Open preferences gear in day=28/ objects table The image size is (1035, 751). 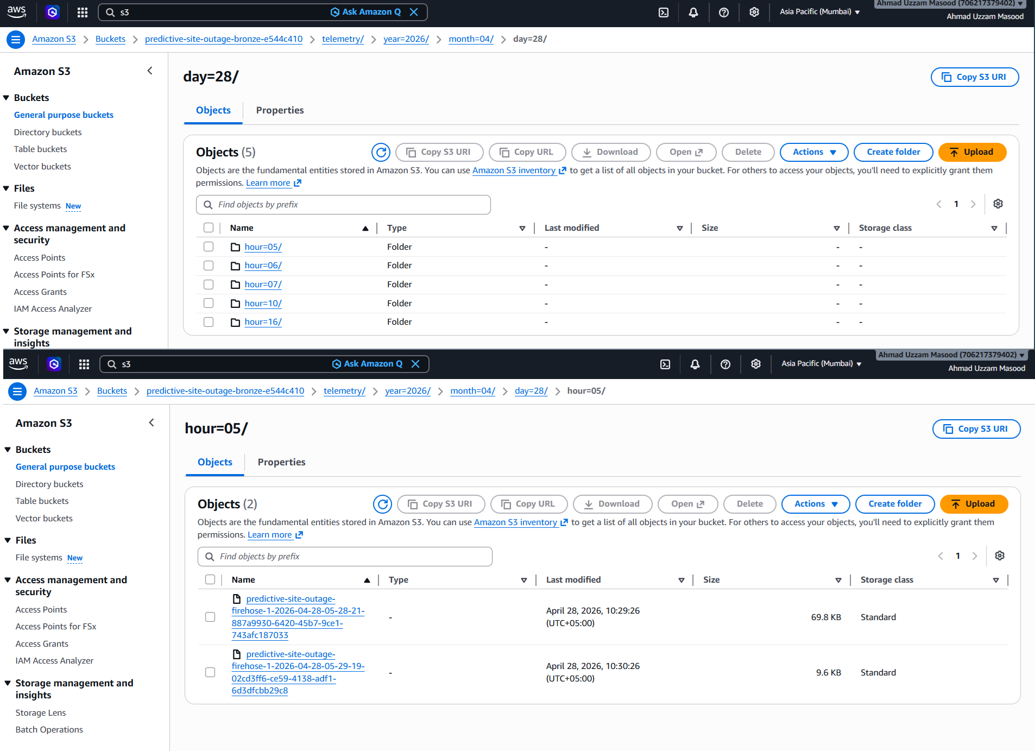point(998,204)
